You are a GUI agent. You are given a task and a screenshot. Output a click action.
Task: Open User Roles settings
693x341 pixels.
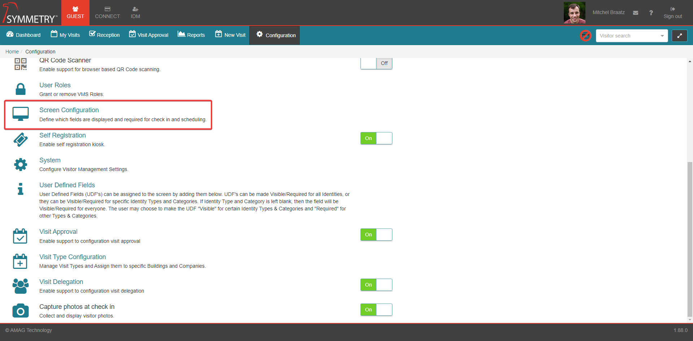pyautogui.click(x=55, y=85)
